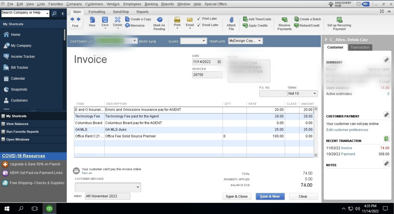
Task: Click Save & Close button
Action: [x=237, y=196]
